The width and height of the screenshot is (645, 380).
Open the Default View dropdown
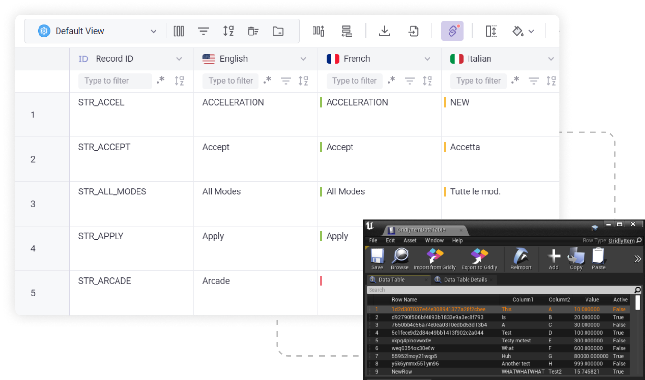click(x=98, y=31)
